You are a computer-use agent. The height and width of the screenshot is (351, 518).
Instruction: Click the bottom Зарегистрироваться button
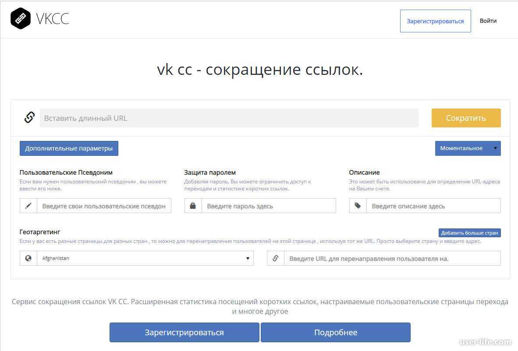click(x=184, y=332)
